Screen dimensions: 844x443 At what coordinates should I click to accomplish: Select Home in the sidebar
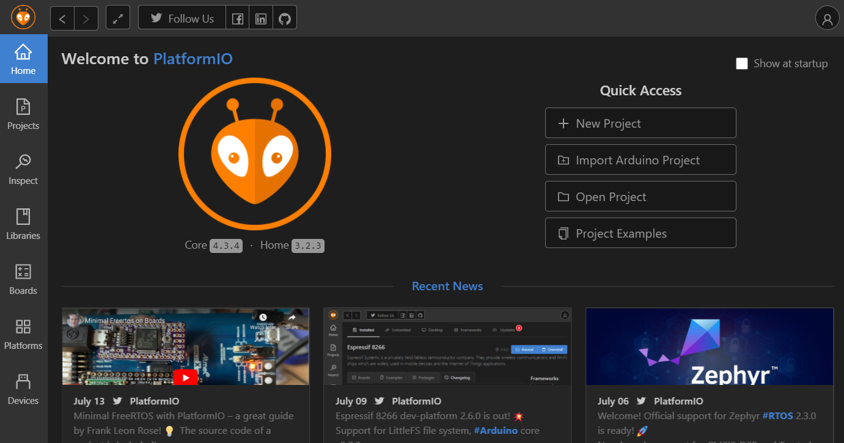23,59
